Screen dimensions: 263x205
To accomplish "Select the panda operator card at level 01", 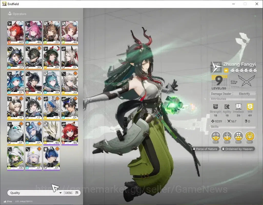I will (x=15, y=133).
